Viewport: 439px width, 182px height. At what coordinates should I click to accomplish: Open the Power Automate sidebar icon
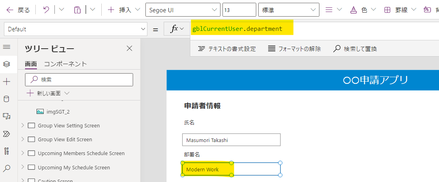click(6, 134)
